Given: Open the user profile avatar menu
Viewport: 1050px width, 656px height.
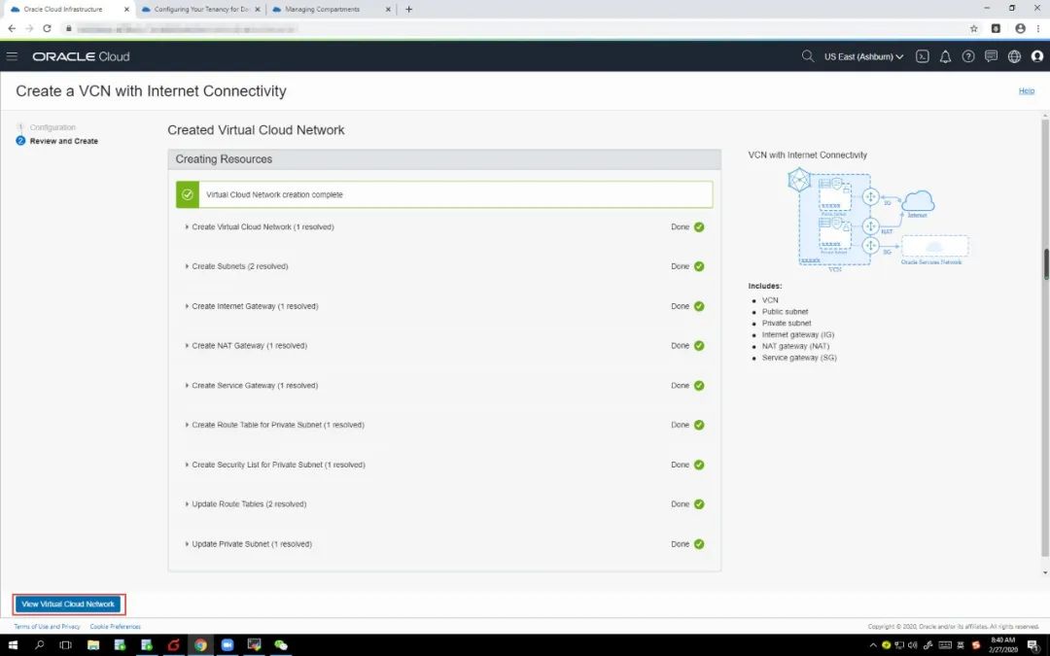Looking at the screenshot, I should point(1036,56).
